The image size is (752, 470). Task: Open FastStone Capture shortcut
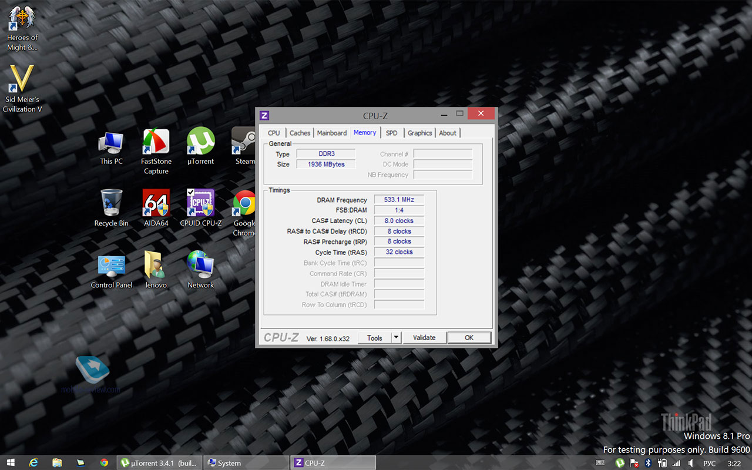pyautogui.click(x=156, y=152)
